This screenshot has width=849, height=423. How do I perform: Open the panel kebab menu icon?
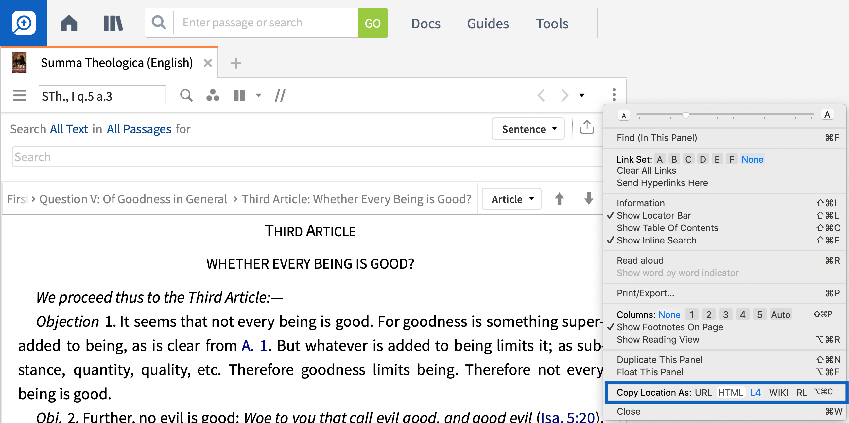[x=614, y=95]
